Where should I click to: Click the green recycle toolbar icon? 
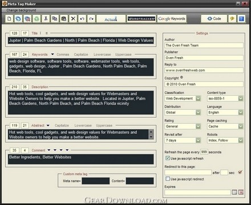tap(37, 19)
